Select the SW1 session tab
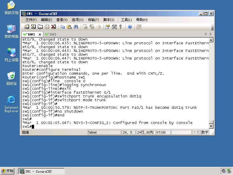This screenshot has height=175, width=233. point(31,34)
